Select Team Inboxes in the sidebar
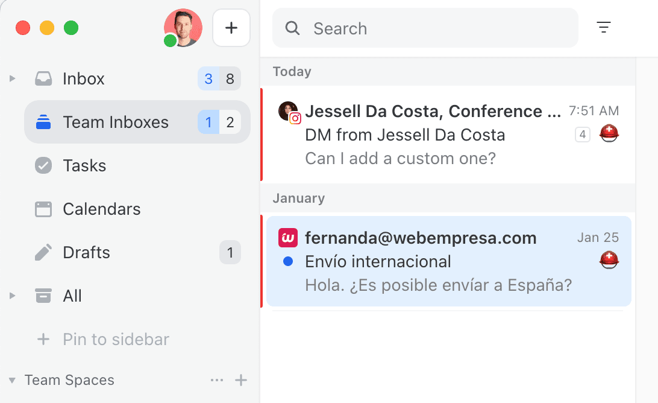Image resolution: width=658 pixels, height=403 pixels. tap(114, 122)
